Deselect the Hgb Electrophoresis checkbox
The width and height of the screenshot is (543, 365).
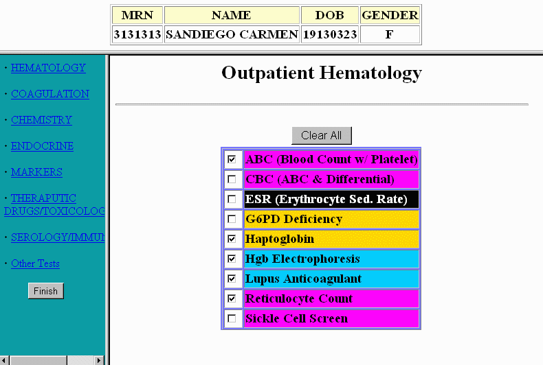[232, 259]
